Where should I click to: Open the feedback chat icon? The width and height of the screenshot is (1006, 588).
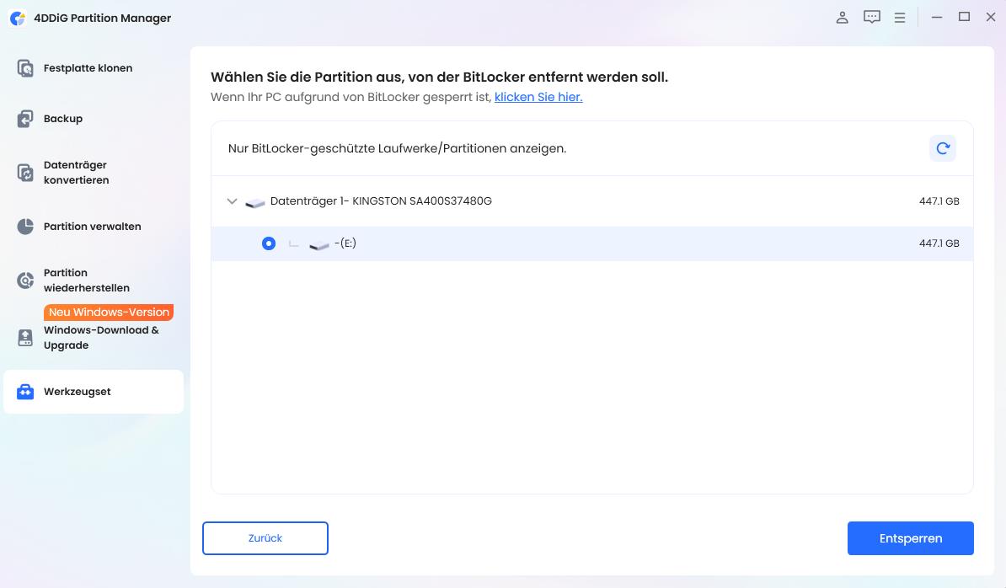(871, 17)
